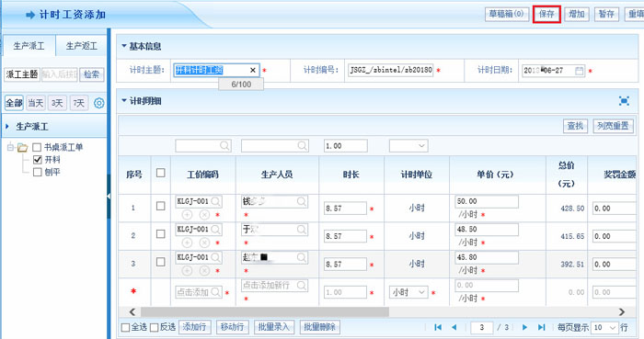Click the remove icon in row 2
Viewport: 644px width, 339px height.
tap(204, 243)
